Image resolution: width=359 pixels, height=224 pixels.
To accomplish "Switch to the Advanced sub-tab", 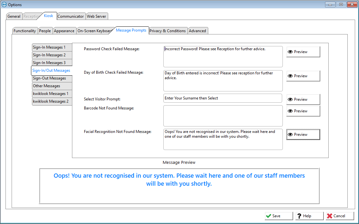I will click(197, 31).
